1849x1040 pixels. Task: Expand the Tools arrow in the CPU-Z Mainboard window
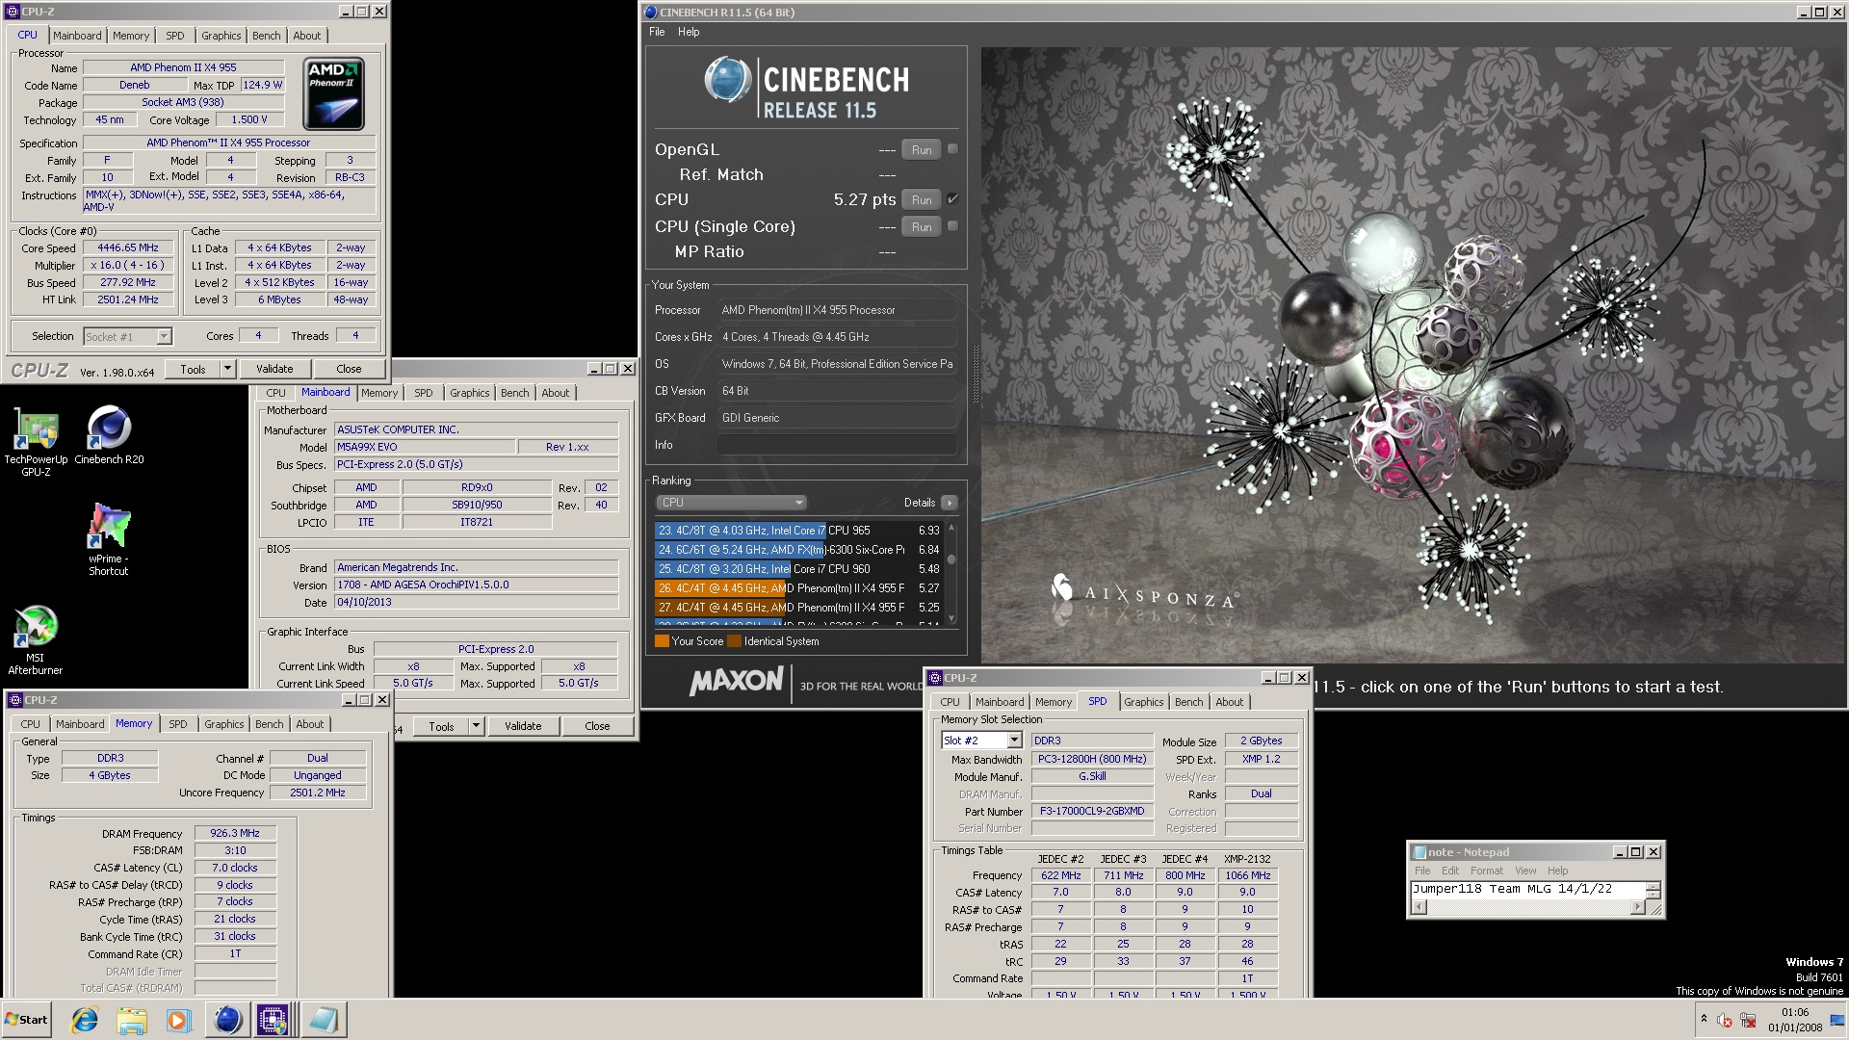[476, 726]
